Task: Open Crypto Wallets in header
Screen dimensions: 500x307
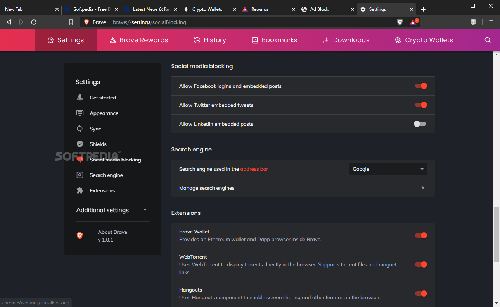Action: click(424, 40)
